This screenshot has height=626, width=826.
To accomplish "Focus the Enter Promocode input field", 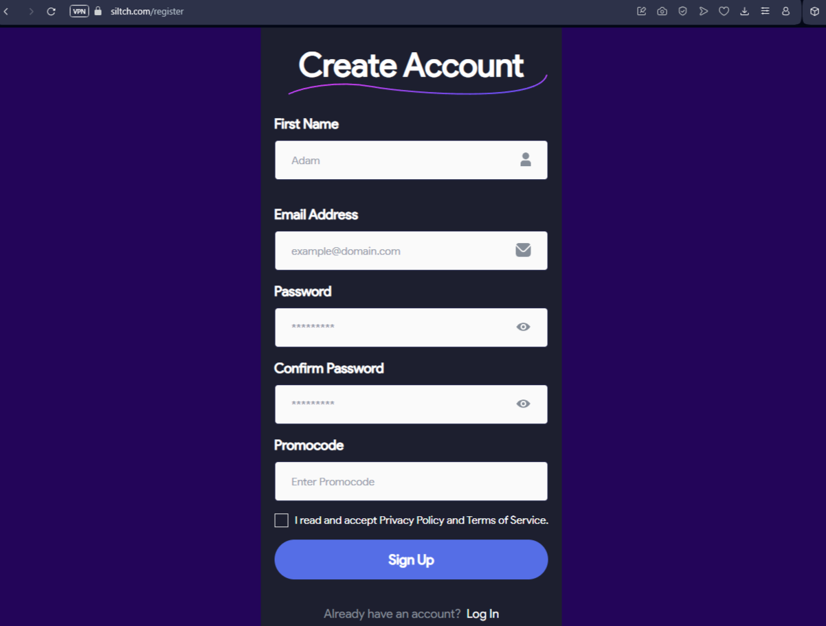I will 411,481.
